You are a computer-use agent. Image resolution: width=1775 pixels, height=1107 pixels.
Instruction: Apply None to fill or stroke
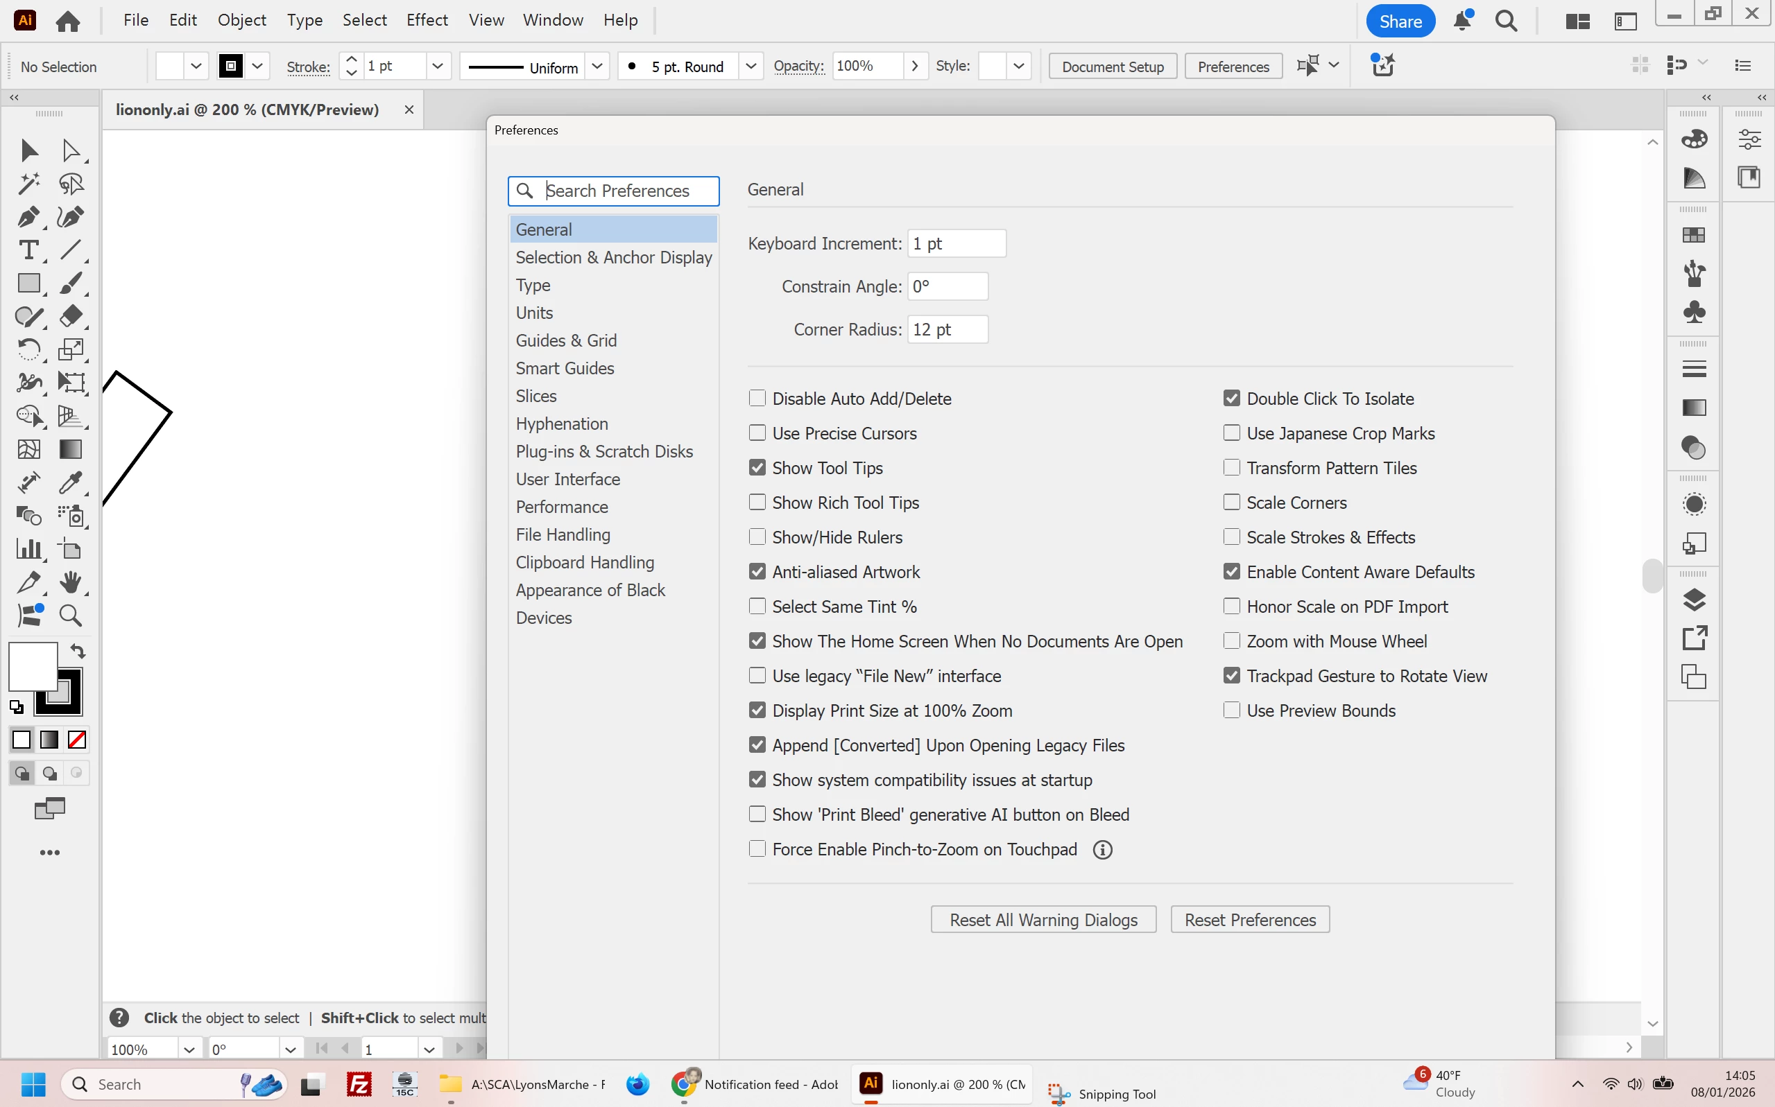click(x=77, y=740)
